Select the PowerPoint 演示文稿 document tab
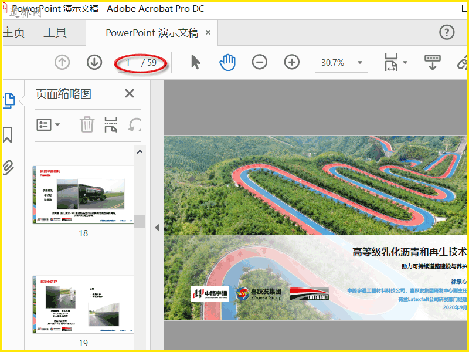 point(152,33)
